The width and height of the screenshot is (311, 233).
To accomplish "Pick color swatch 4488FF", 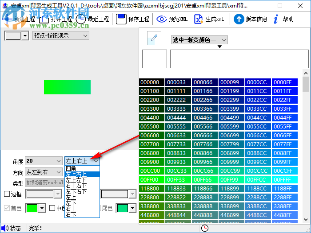I will pos(285,215).
